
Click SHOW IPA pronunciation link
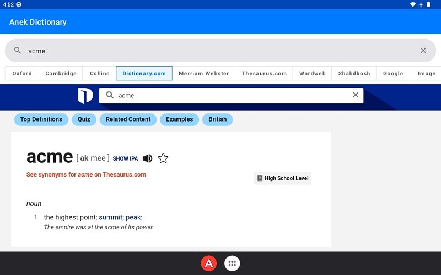tap(125, 158)
